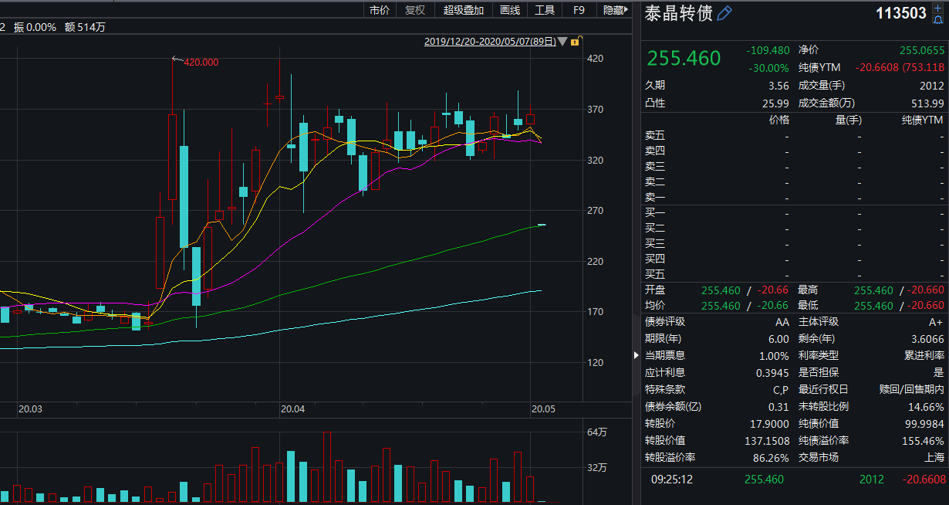949x505 pixels.
Task: Click the F9 button
Action: pos(579,10)
